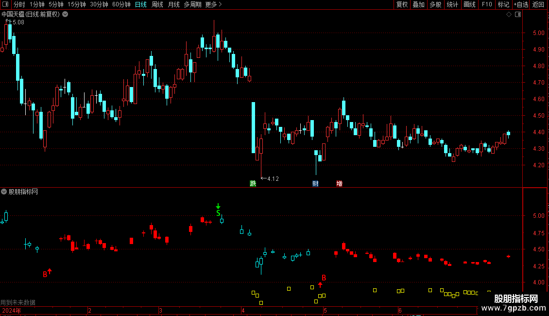Open F10 company information
549x316 pixels.
[487, 4]
